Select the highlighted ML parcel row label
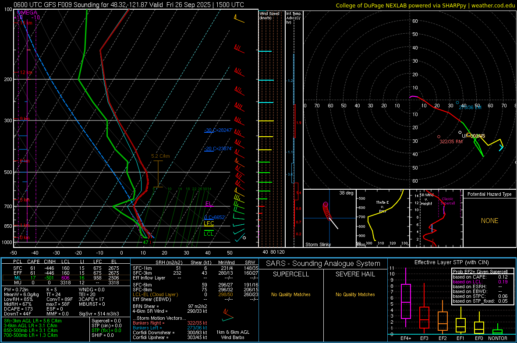The width and height of the screenshot is (517, 343). [18, 278]
